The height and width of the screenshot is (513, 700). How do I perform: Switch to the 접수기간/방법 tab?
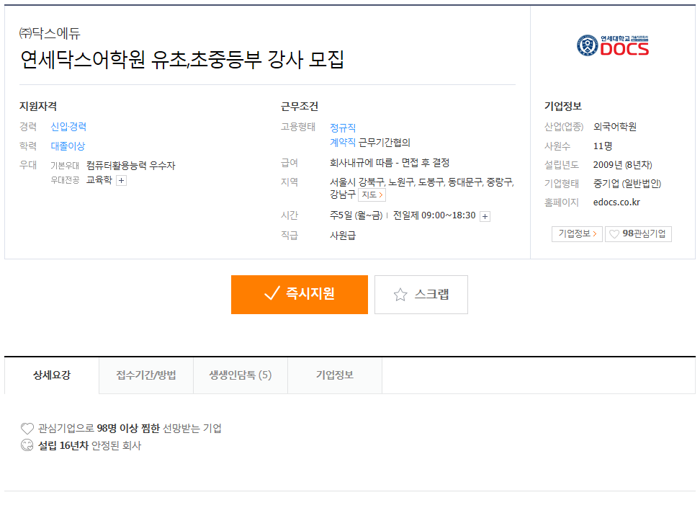(146, 375)
